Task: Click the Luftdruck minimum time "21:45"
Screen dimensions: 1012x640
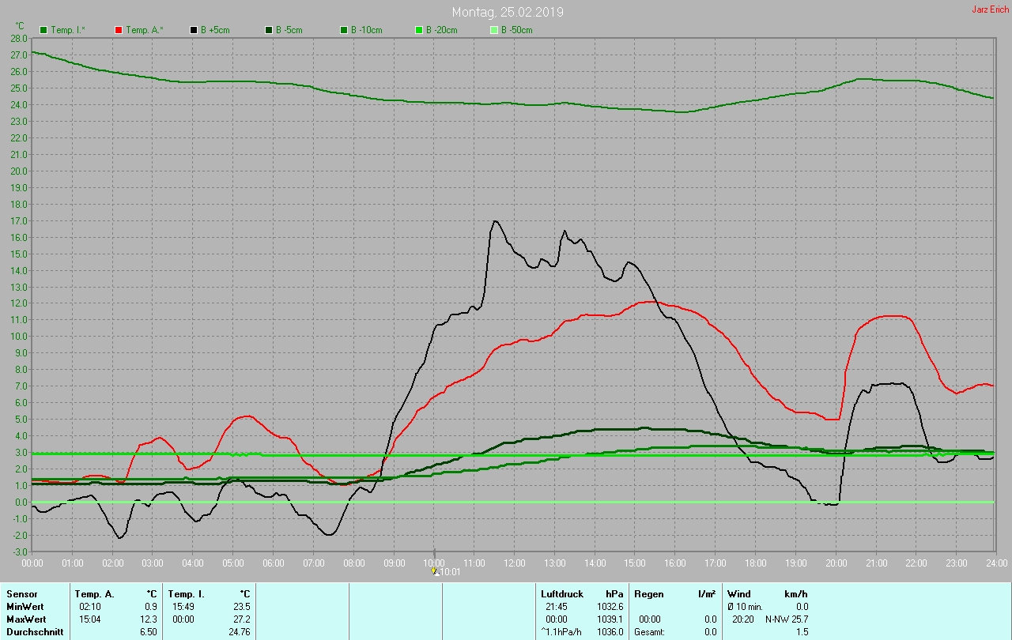Action: click(x=557, y=607)
